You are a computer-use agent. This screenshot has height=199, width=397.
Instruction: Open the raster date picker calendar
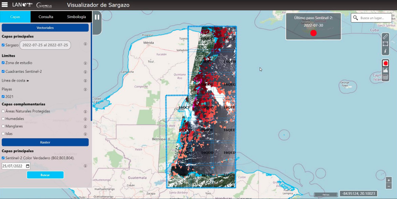[27, 166]
